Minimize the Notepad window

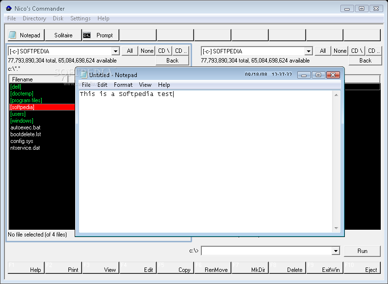[304, 75]
